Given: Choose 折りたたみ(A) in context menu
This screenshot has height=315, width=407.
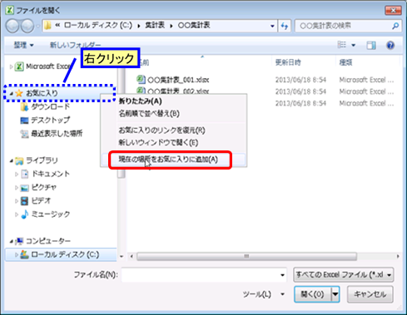Looking at the screenshot, I should pyautogui.click(x=173, y=101).
